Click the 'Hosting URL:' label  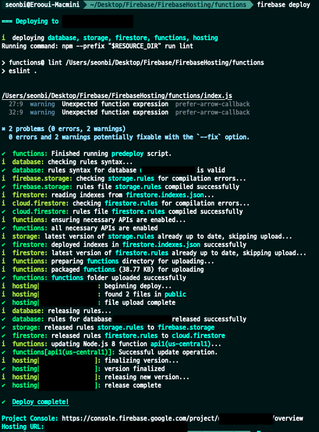point(22,427)
